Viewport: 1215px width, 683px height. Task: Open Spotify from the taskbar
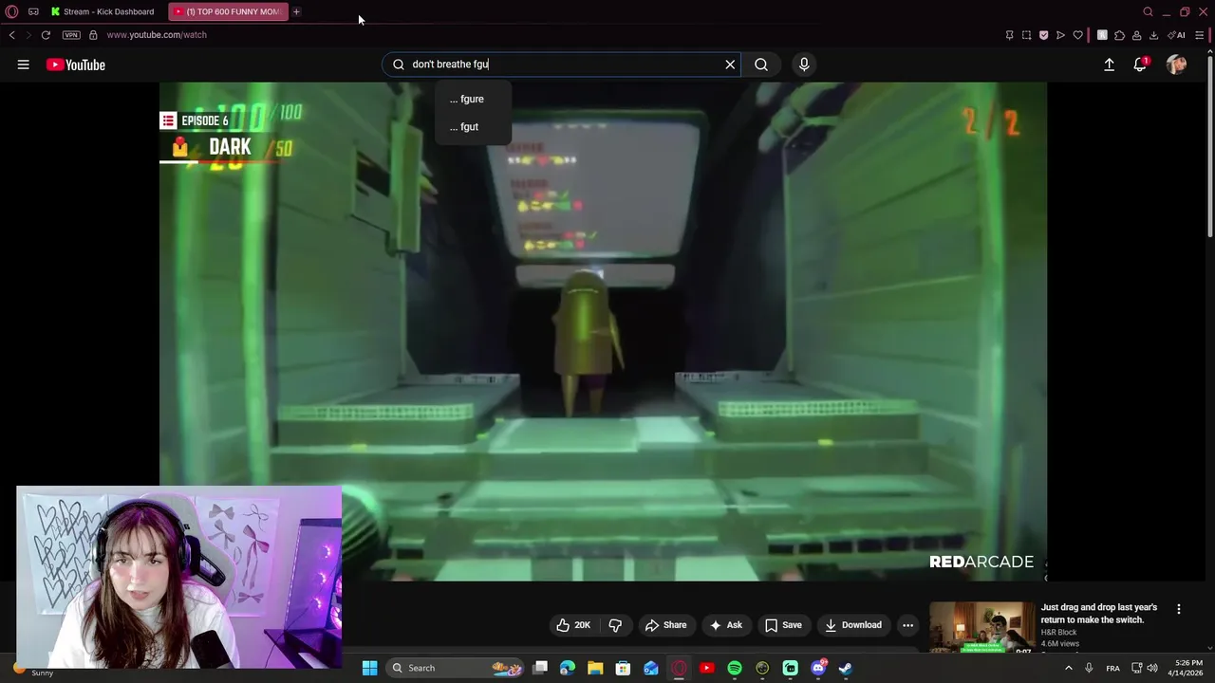point(735,668)
